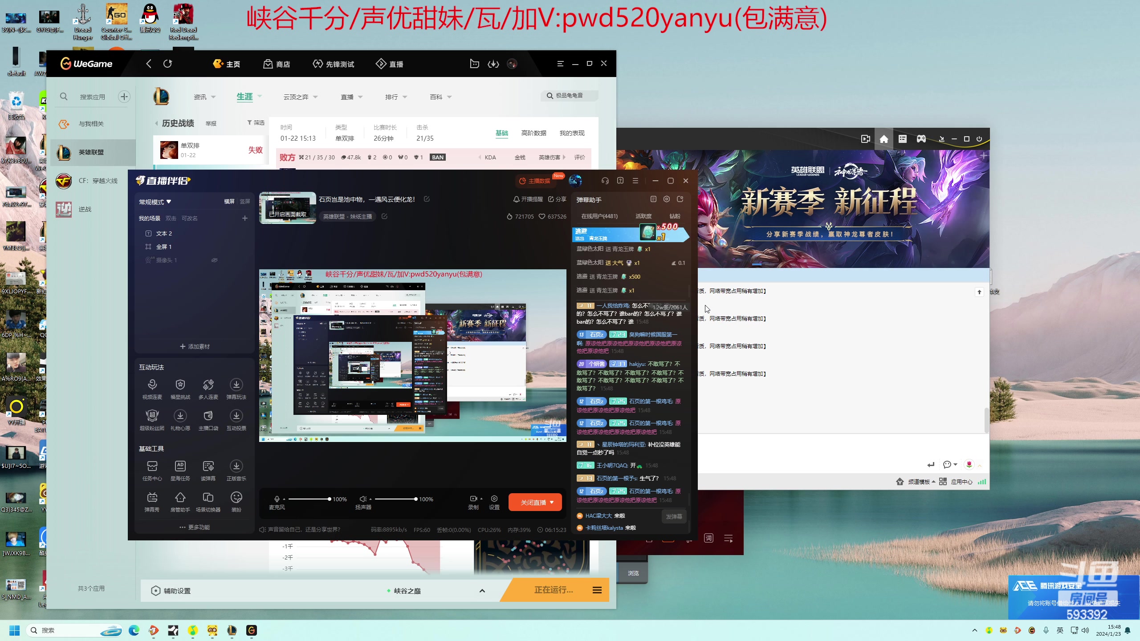Pop out the 弹幕助手 panel
1140x641 pixels.
(x=680, y=199)
